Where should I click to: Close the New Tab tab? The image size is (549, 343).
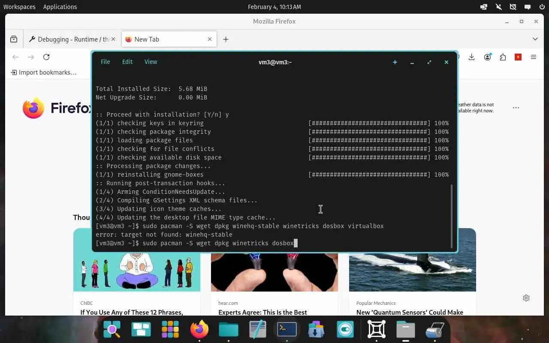coord(210,39)
